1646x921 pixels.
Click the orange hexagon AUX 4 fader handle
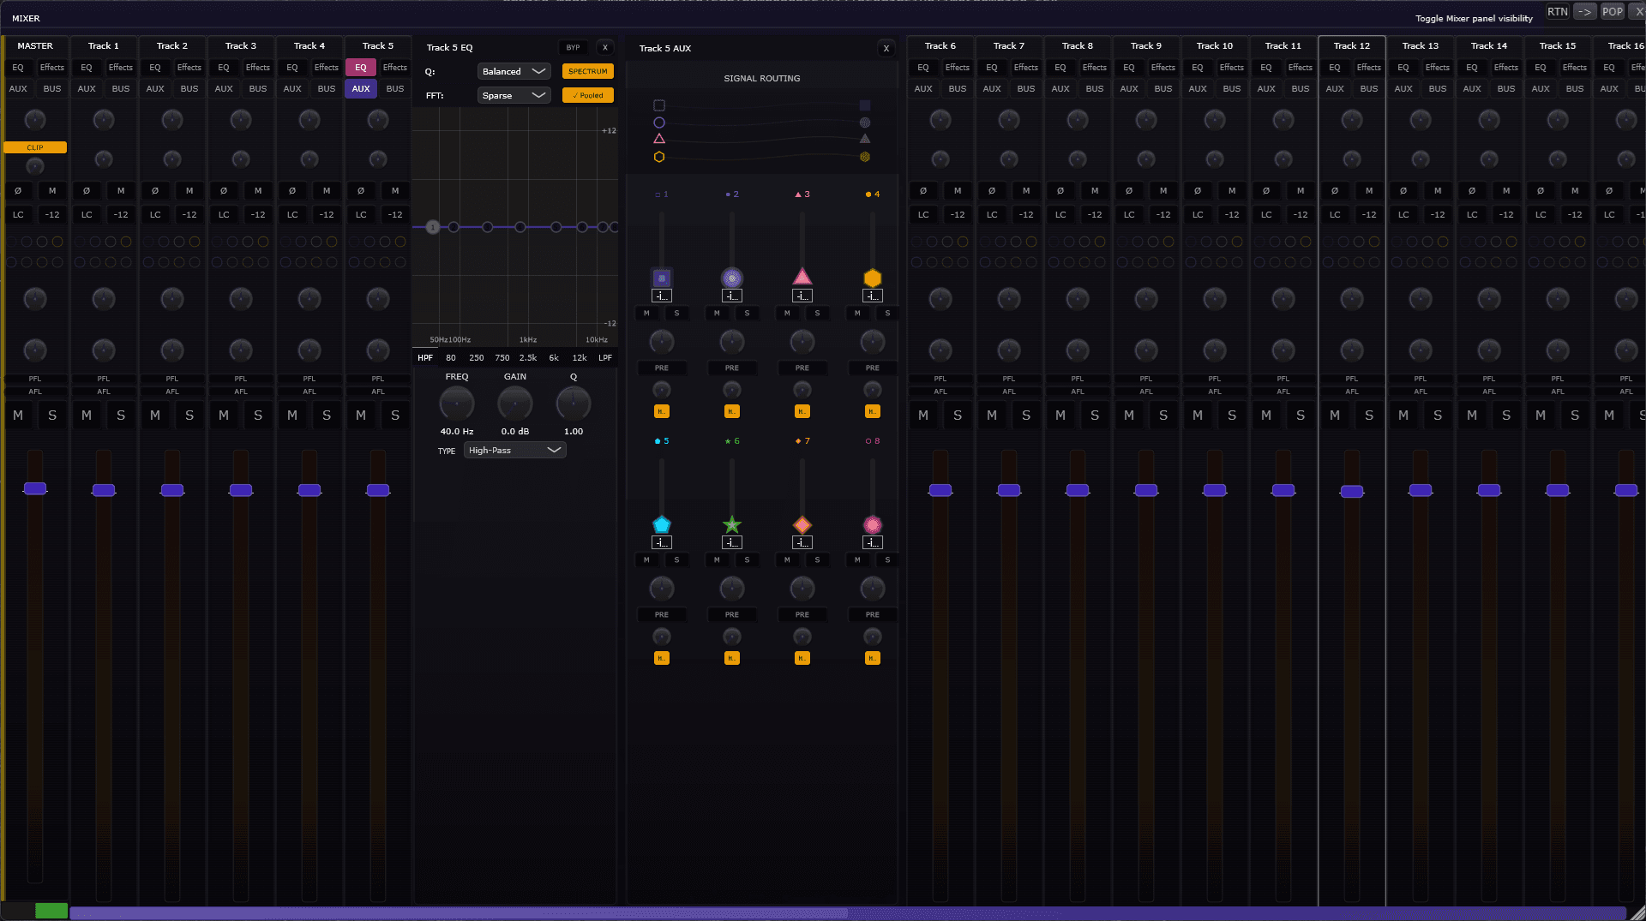(x=872, y=278)
